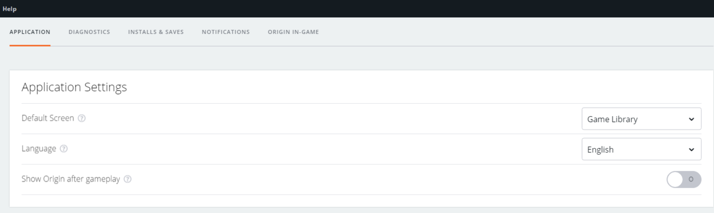The width and height of the screenshot is (714, 213).
Task: Click the Application Settings heading
Action: click(74, 87)
